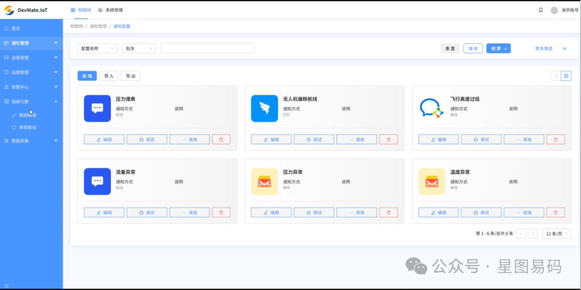Screen dimensions: 581x290
Task: Click the 更多筛选 link
Action: [x=543, y=48]
